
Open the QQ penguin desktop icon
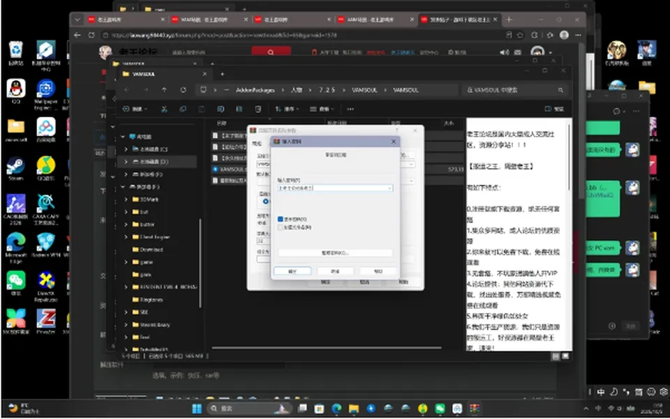16,92
